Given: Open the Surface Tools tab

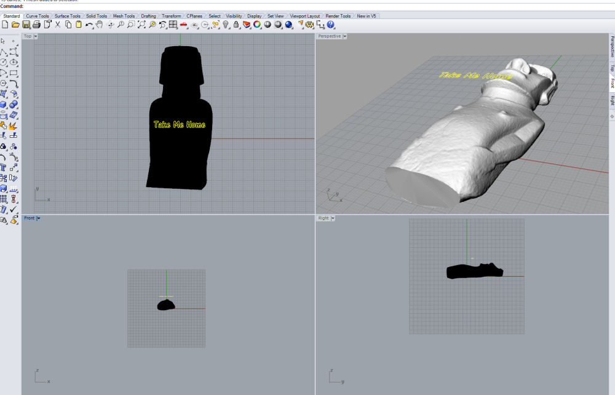Looking at the screenshot, I should coord(67,16).
